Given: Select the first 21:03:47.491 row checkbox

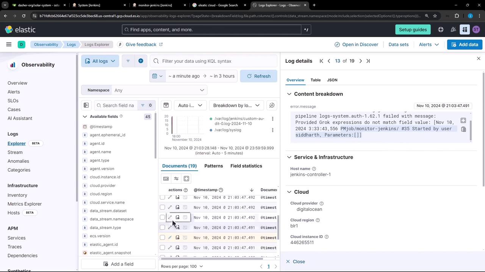Looking at the screenshot, I should click(x=163, y=227).
